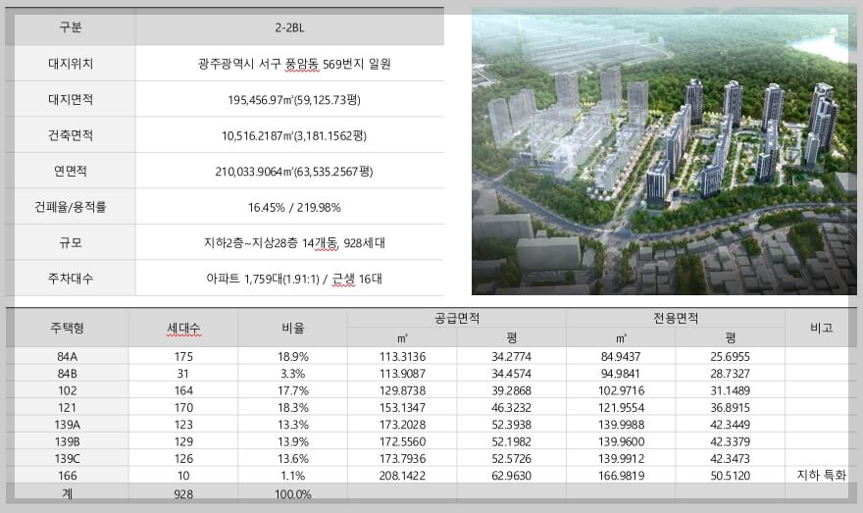Image resolution: width=863 pixels, height=513 pixels.
Task: Click the exclusive area '84.9437' cell
Action: 620,356
